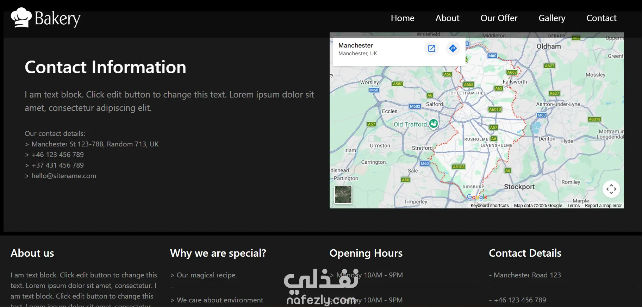Click the Manchester place title in map card
The height and width of the screenshot is (307, 642).
356,45
